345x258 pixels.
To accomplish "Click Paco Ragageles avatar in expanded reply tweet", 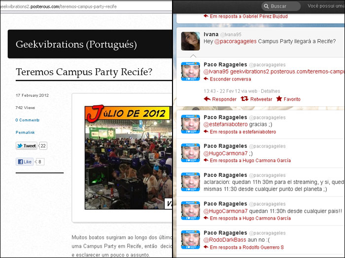I will 190,71.
